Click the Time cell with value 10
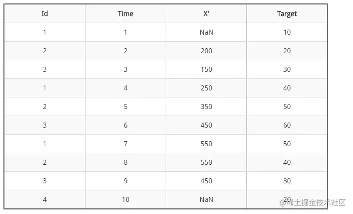The height and width of the screenshot is (214, 353). [x=126, y=199]
